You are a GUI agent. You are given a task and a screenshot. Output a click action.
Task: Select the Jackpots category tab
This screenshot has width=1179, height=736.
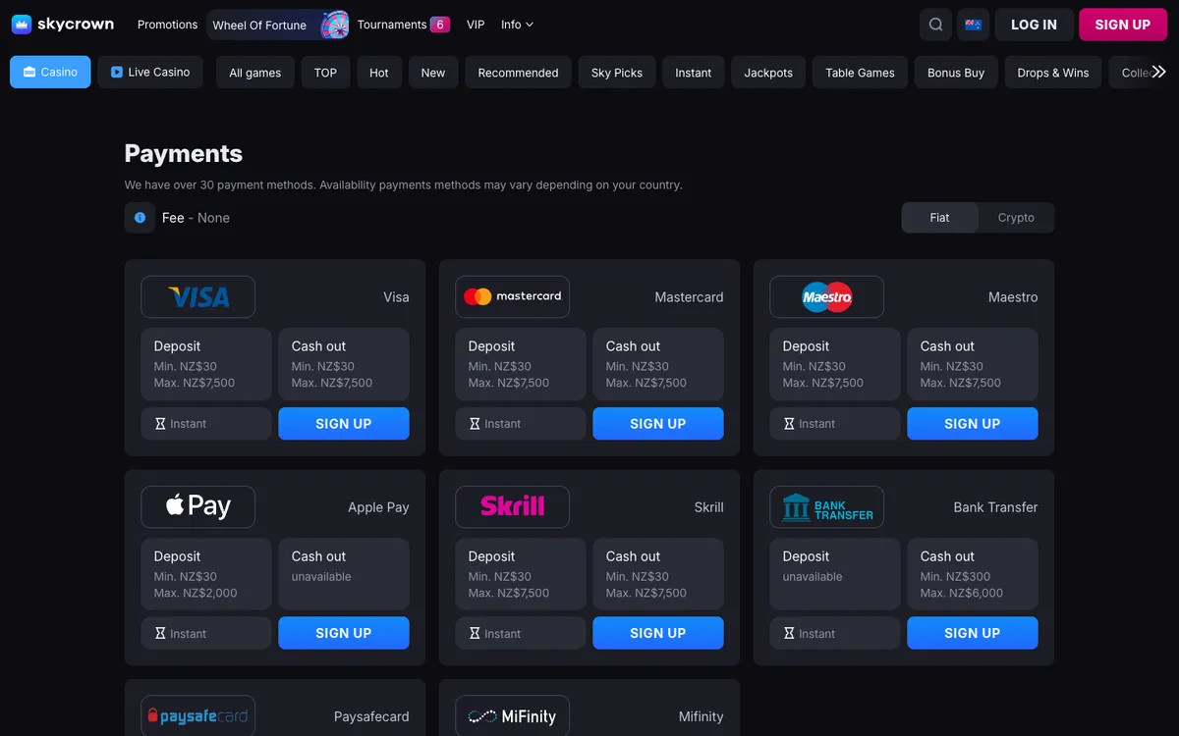click(x=768, y=73)
